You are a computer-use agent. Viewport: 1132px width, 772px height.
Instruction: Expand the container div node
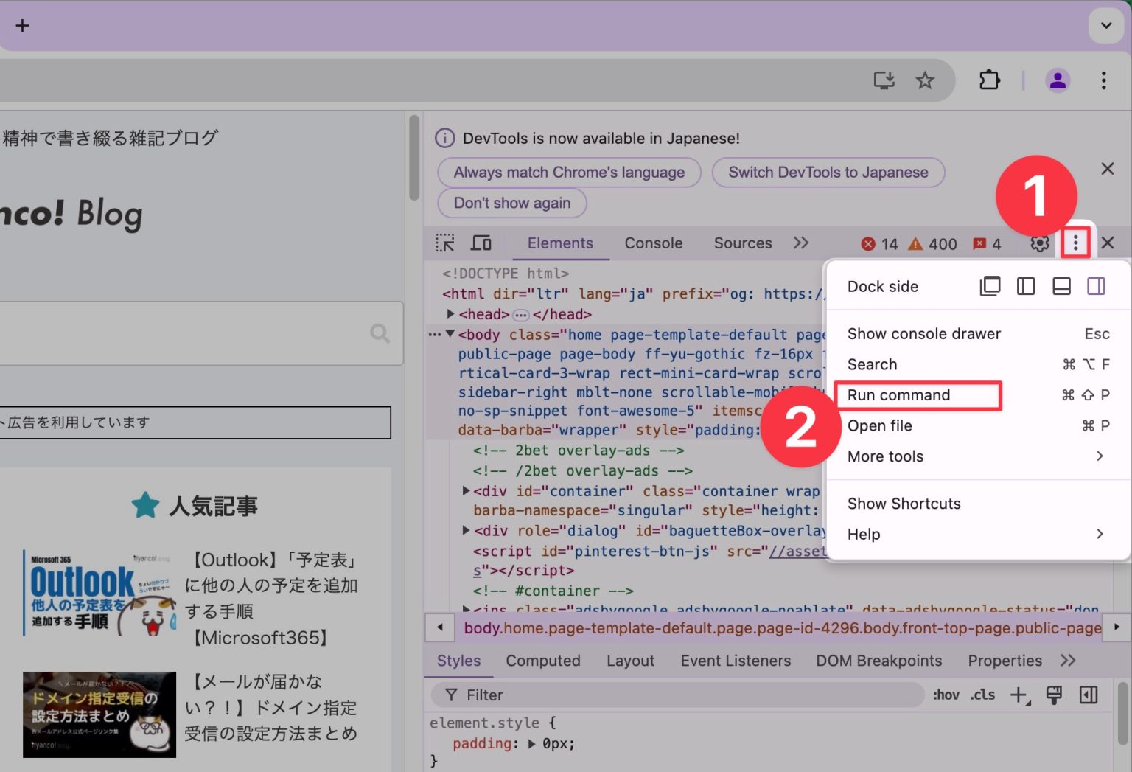click(x=465, y=490)
